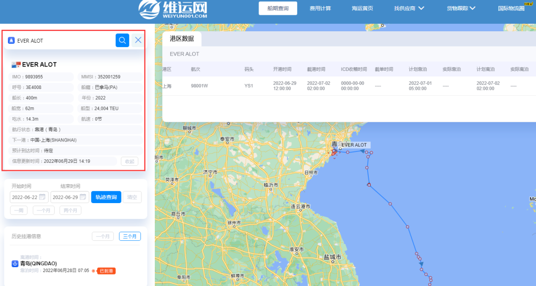Click the magnifier search icon in vessel panel
The height and width of the screenshot is (286, 536).
[x=122, y=40]
